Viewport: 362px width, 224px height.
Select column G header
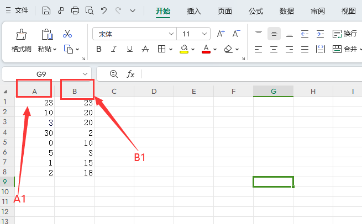click(274, 91)
